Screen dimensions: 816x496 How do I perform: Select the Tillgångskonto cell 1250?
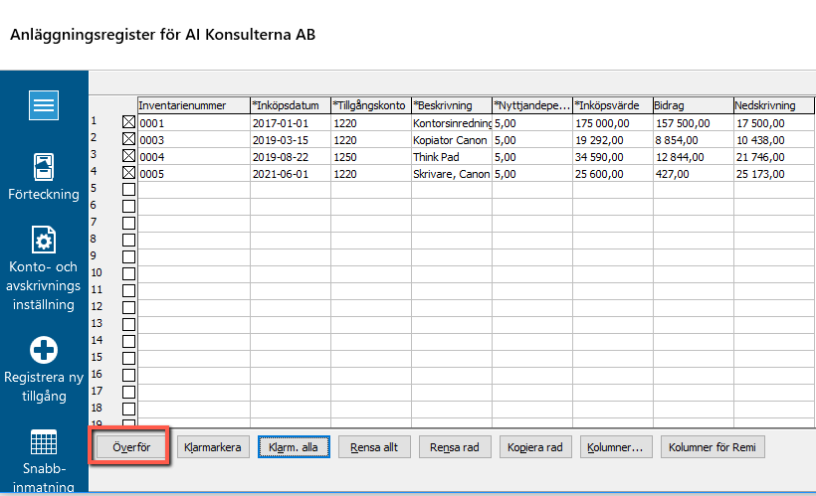371,157
